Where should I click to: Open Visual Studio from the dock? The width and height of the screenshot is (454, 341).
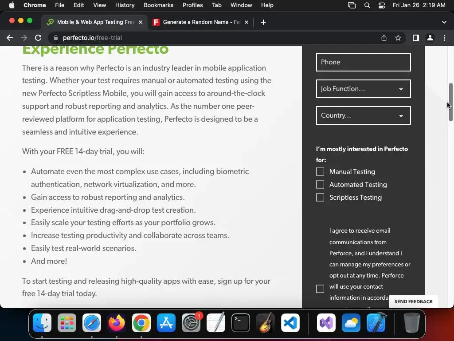click(326, 323)
